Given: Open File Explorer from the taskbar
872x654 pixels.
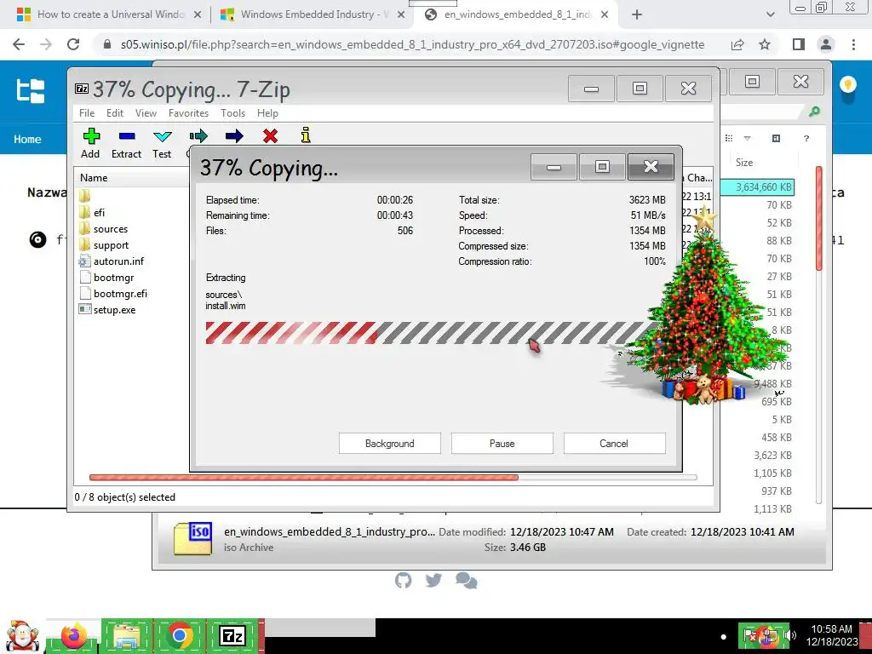Looking at the screenshot, I should click(126, 636).
